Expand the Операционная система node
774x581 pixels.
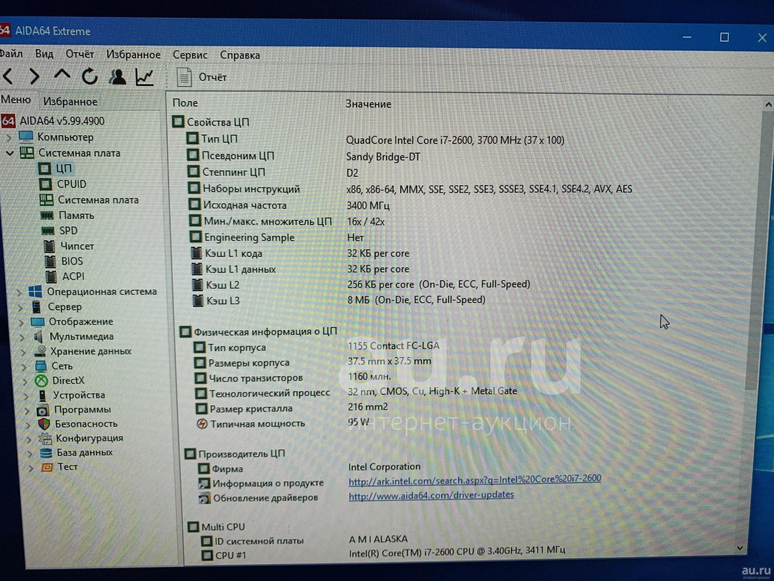point(20,293)
